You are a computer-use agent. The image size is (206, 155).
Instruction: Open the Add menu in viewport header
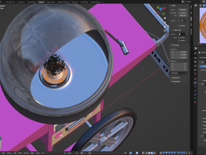coord(15,153)
